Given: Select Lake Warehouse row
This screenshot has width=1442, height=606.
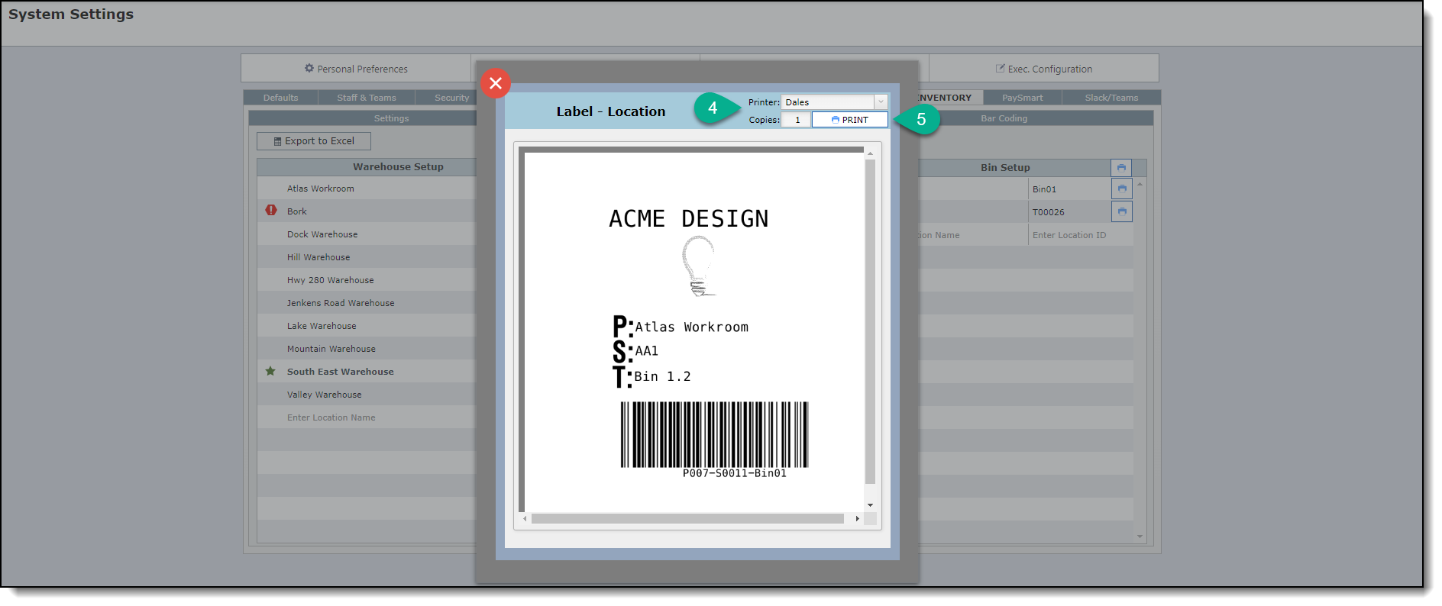Looking at the screenshot, I should pos(367,326).
